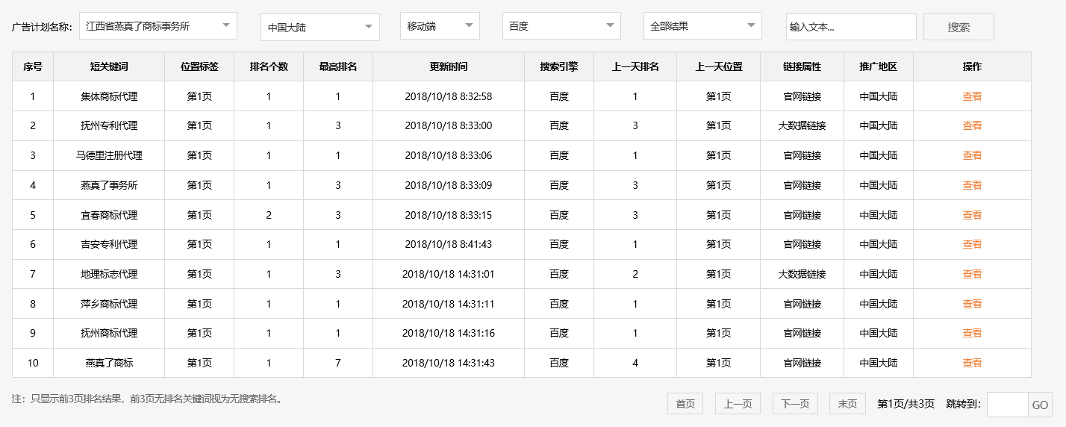This screenshot has height=427, width=1066.
Task: Select keyword cell 萍乡商标代理
Action: tap(109, 304)
